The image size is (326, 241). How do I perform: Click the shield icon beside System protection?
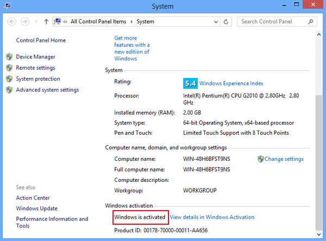pos(9,79)
